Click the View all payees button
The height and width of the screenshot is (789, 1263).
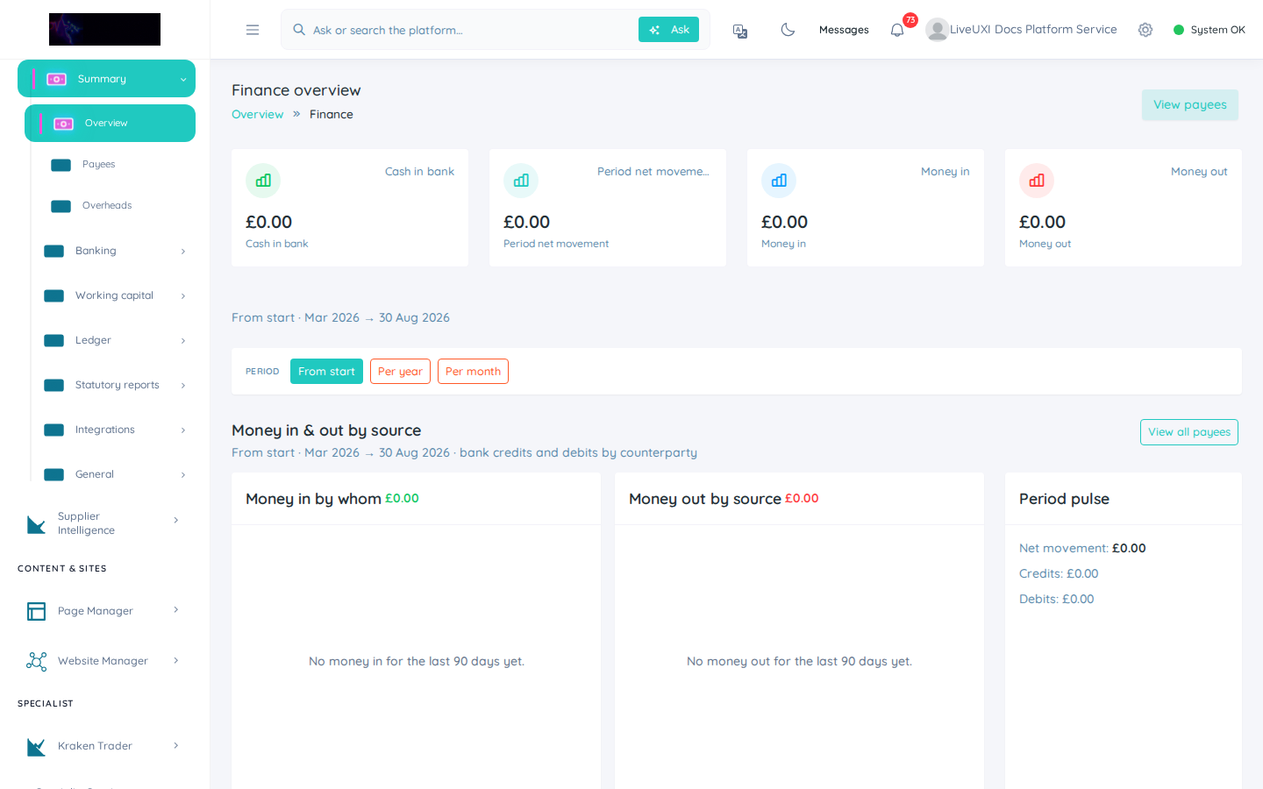[1189, 432]
